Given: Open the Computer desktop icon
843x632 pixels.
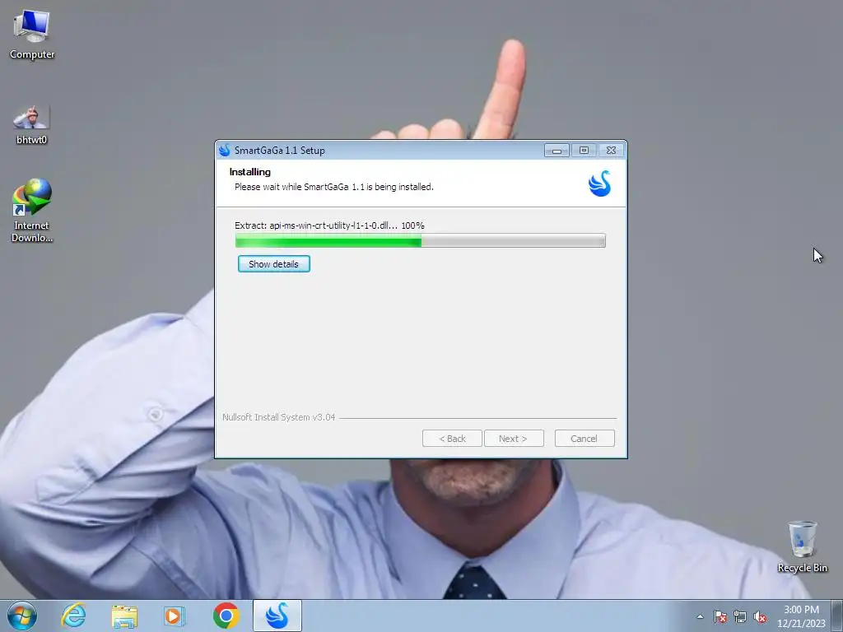Looking at the screenshot, I should point(32,35).
